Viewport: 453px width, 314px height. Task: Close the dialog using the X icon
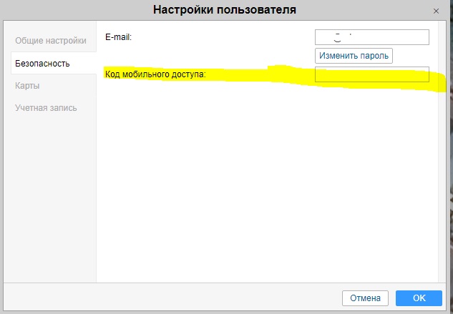point(436,11)
